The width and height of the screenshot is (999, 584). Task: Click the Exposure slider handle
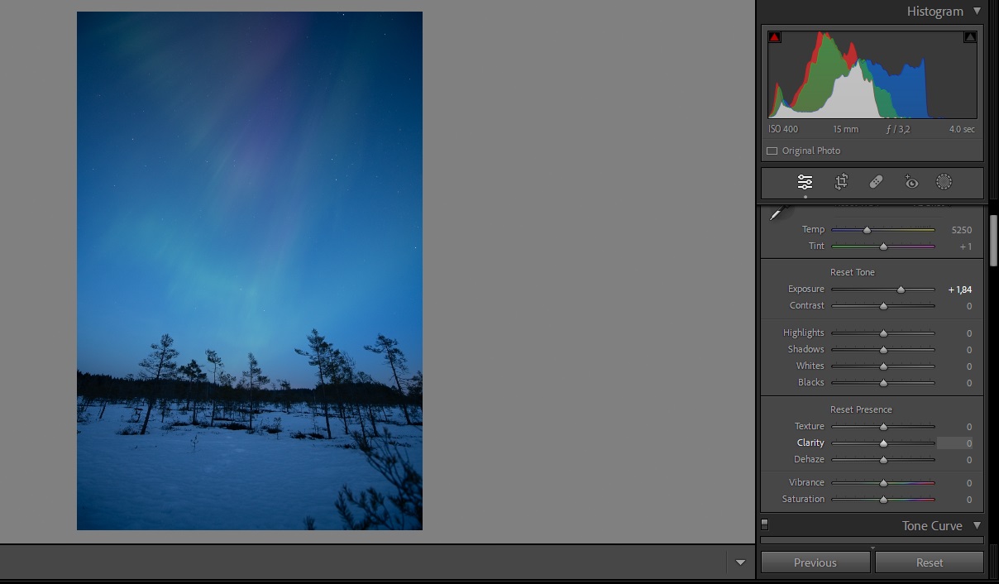(901, 290)
